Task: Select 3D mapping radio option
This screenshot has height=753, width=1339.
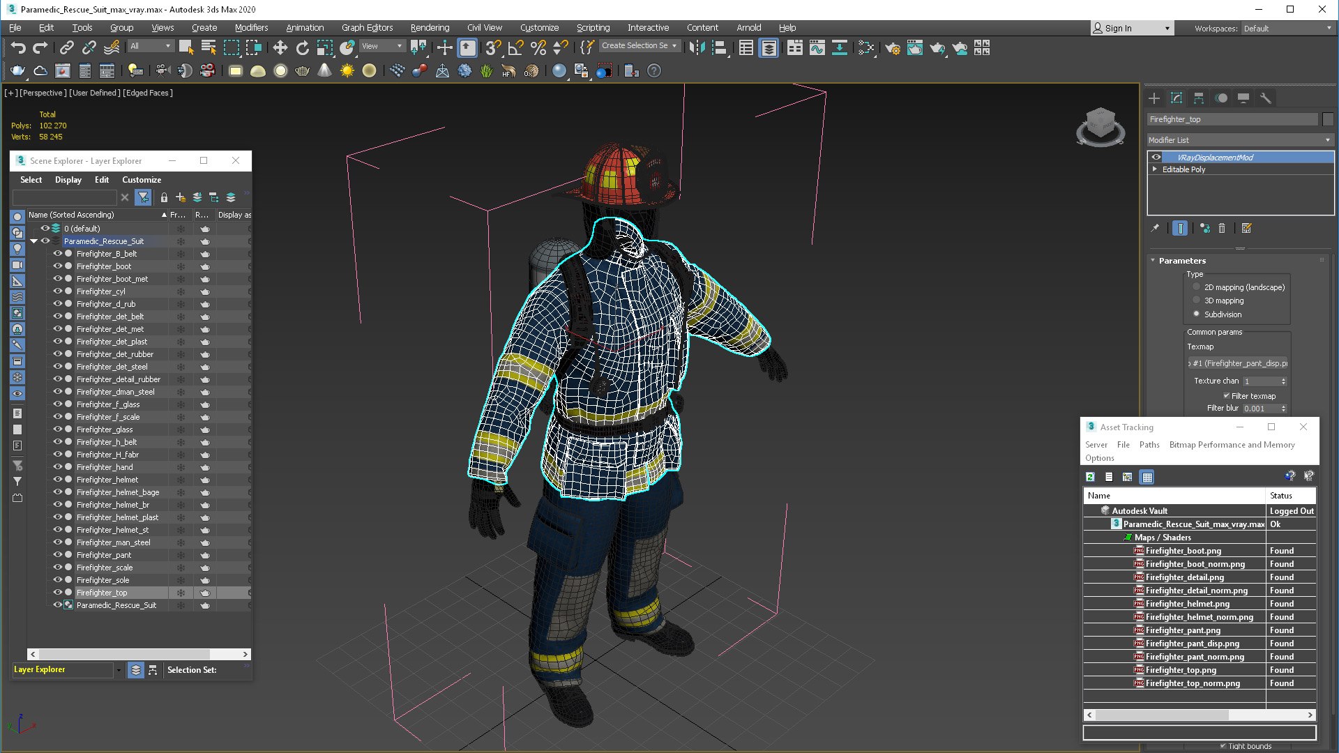Action: (1197, 301)
